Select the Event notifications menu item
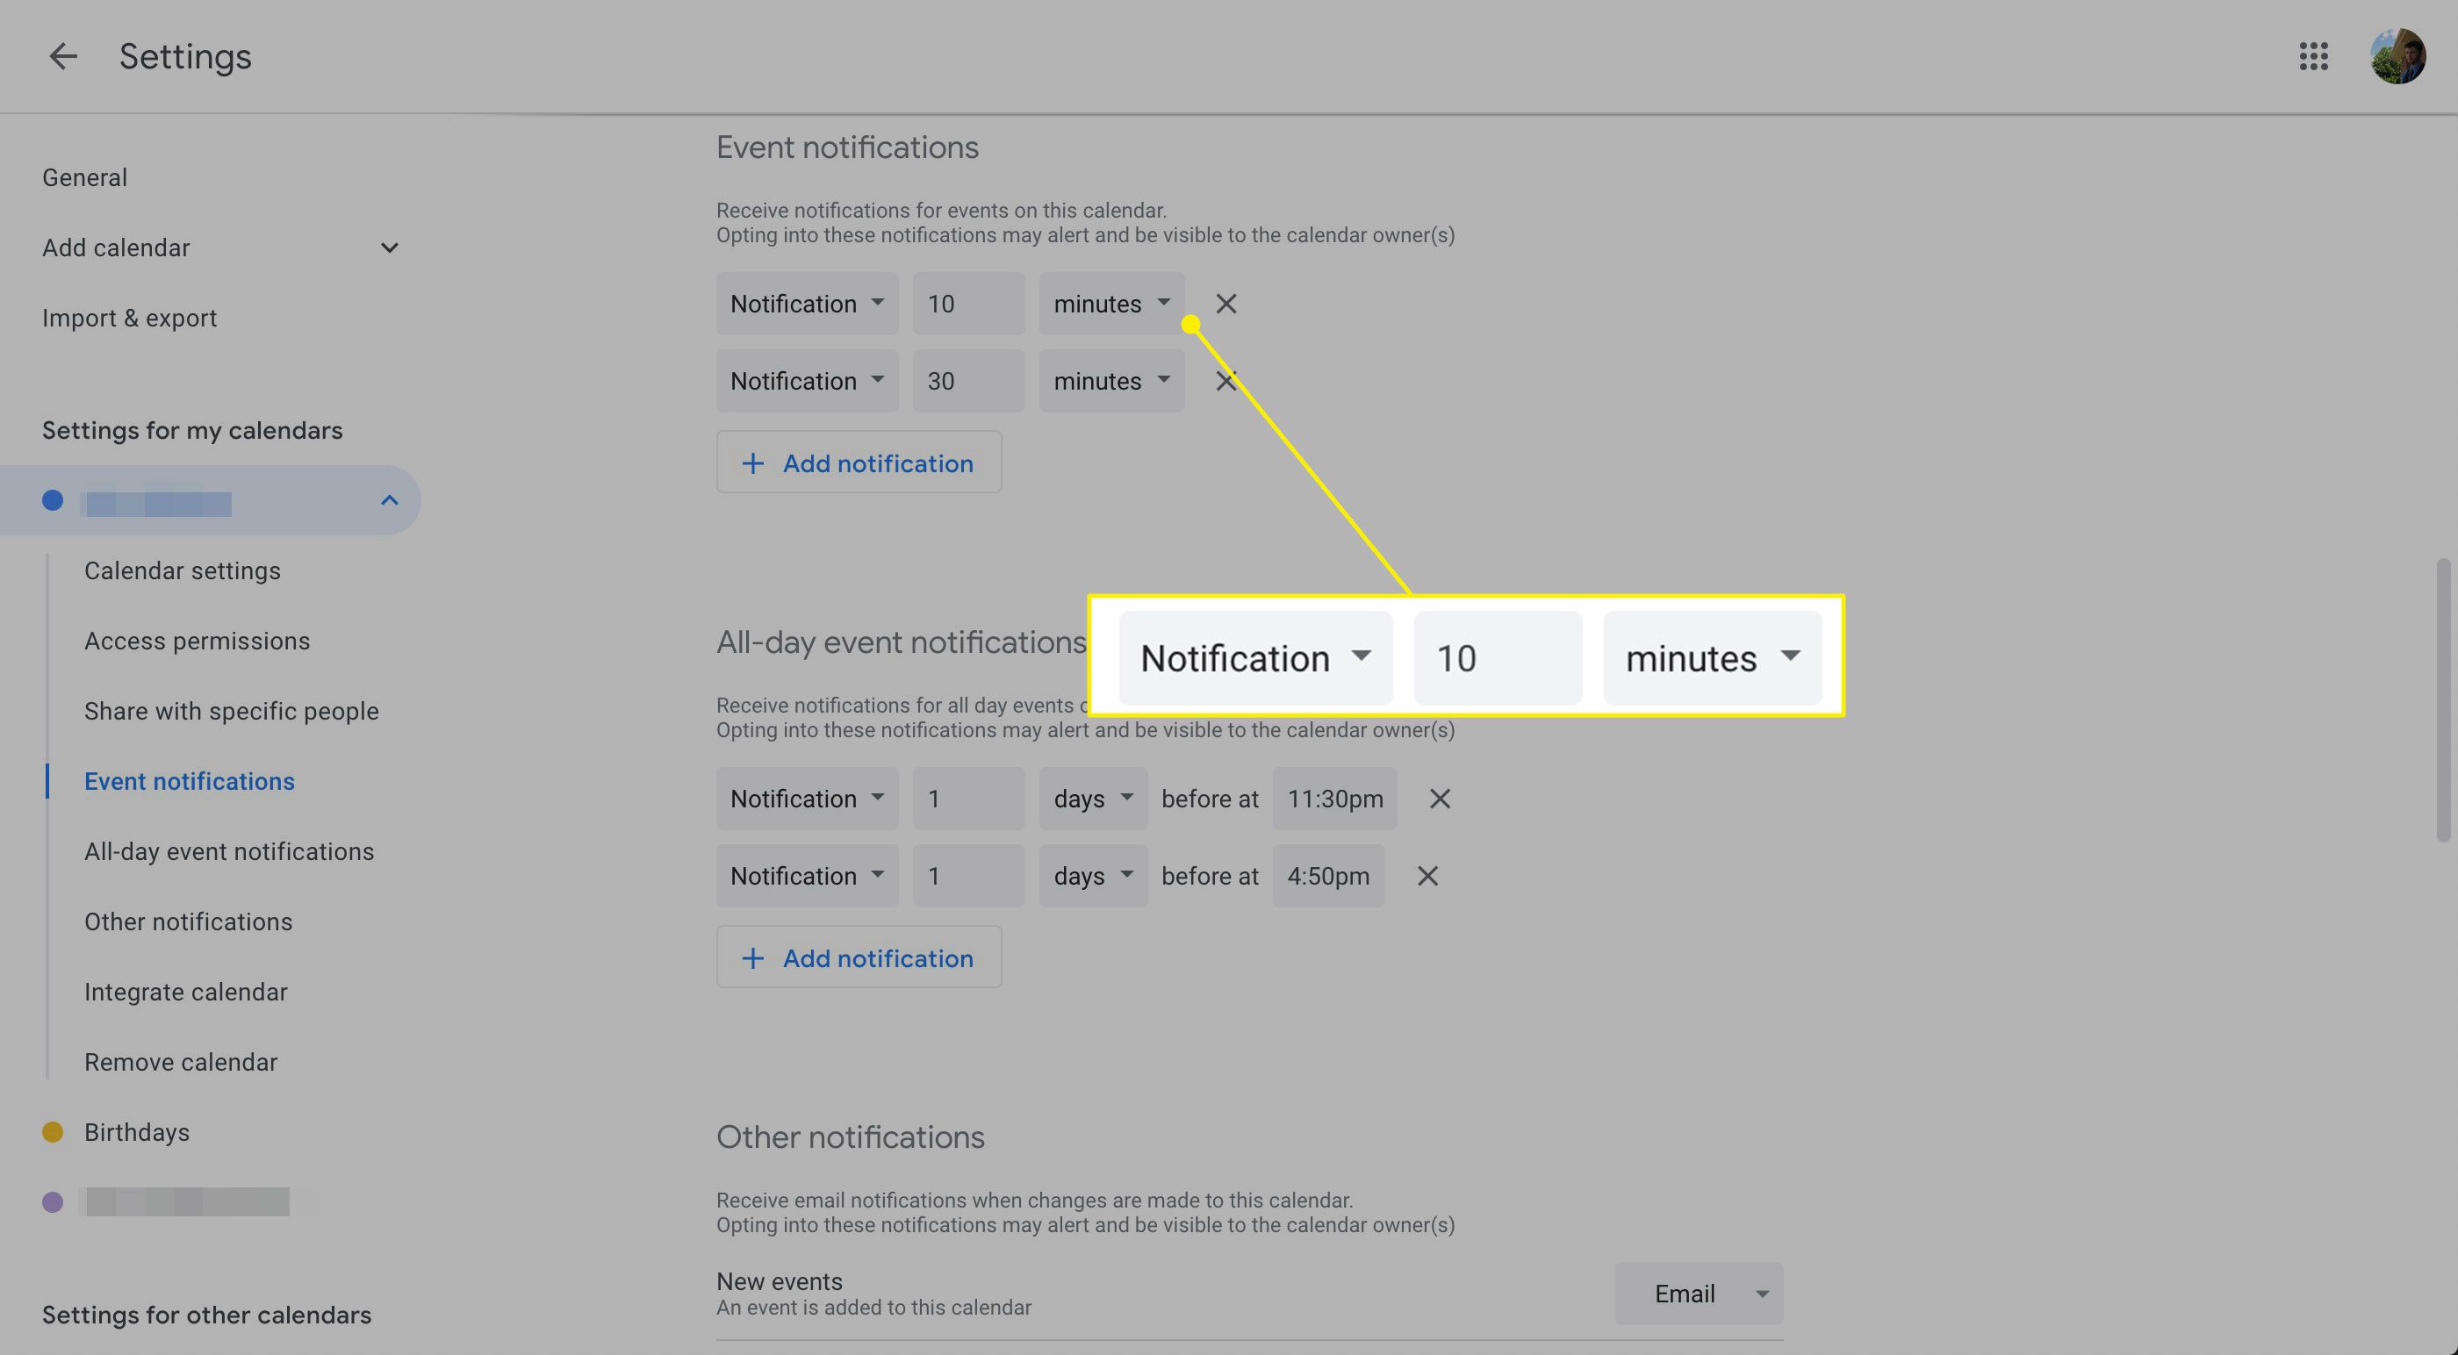Screen dimensions: 2458x1355 tap(189, 779)
